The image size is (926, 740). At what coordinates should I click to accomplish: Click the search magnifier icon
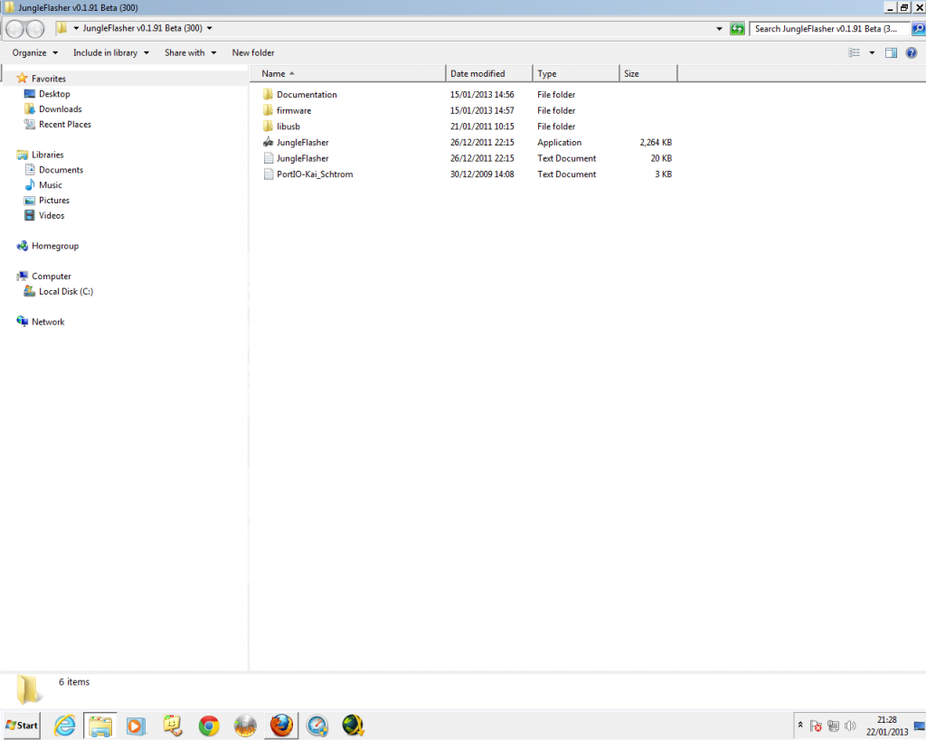[918, 29]
